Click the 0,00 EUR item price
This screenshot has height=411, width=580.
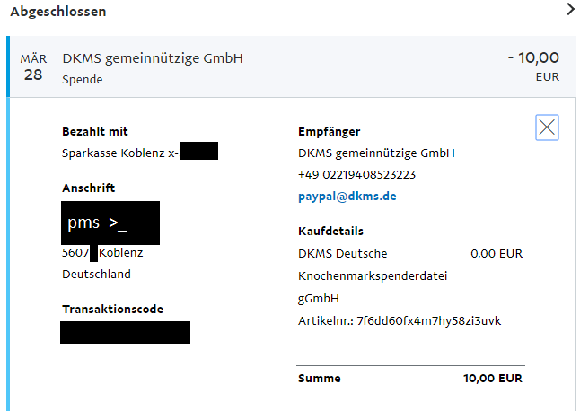pos(497,254)
